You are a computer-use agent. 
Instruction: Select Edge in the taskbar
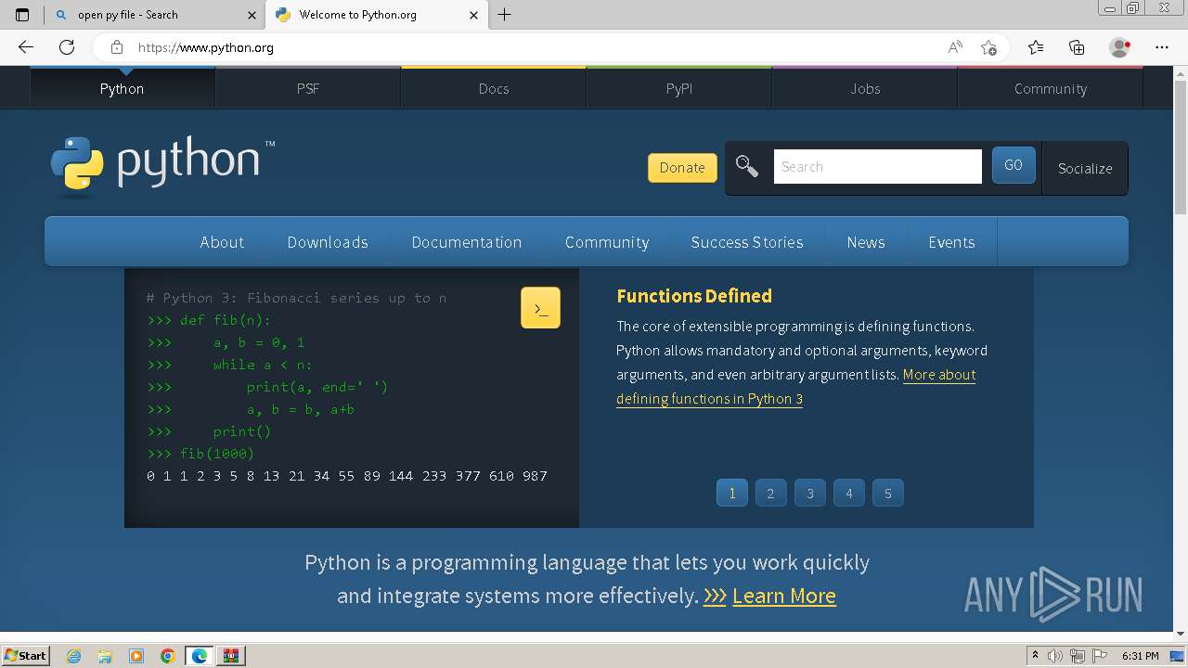(x=200, y=656)
